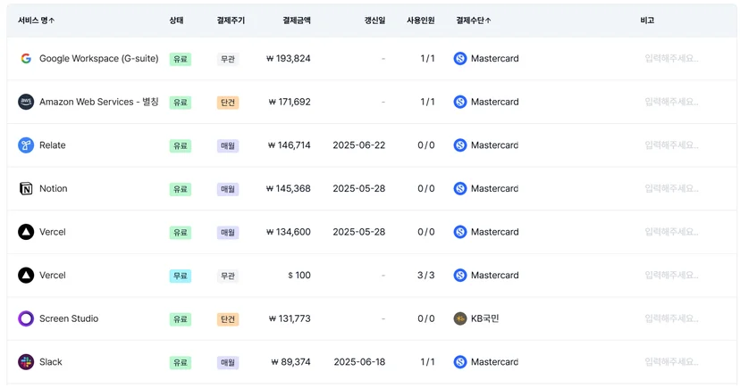Fill in the 비고 note for Slack
Viewport: 740px width, 388px height.
click(671, 362)
